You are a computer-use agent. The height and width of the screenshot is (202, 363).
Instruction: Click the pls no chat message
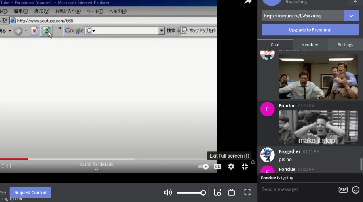click(x=285, y=160)
